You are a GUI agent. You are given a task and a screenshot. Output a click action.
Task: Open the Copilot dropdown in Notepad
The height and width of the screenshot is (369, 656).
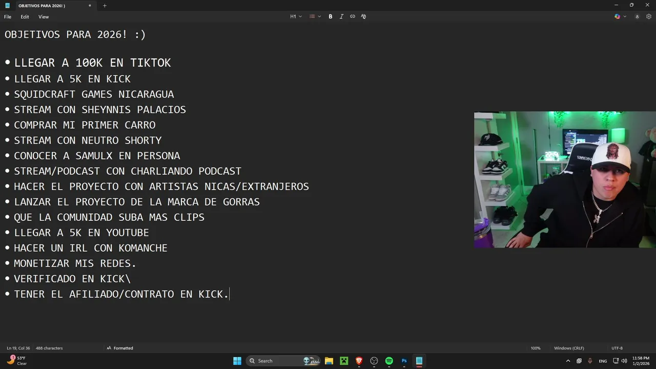tap(620, 16)
